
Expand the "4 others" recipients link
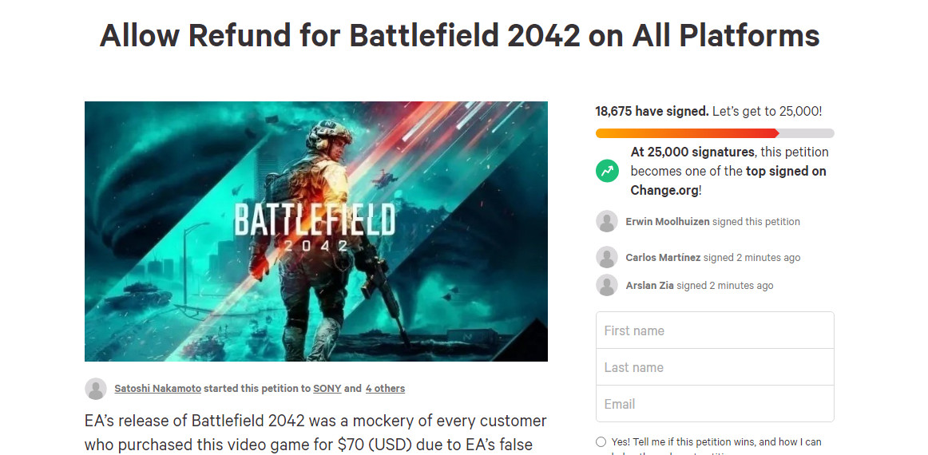(385, 389)
